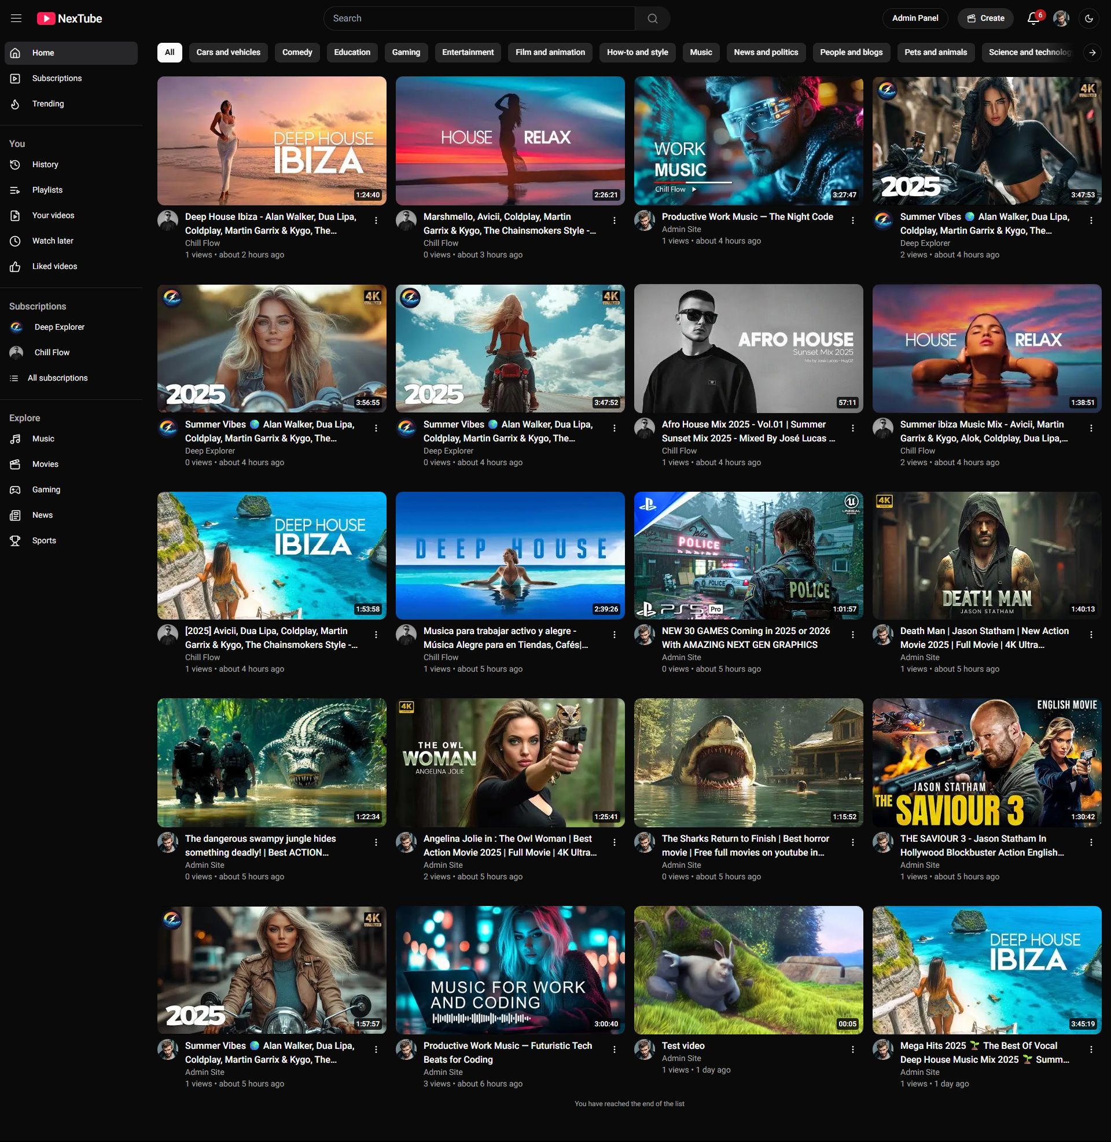
Task: Open options menu for Deep House Ibiza video
Action: click(376, 220)
